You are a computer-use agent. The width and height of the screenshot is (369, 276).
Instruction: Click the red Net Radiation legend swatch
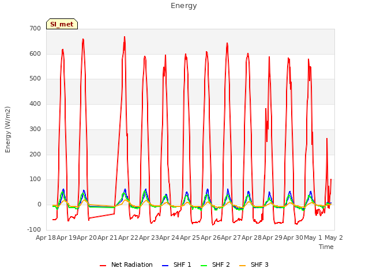(x=103, y=266)
